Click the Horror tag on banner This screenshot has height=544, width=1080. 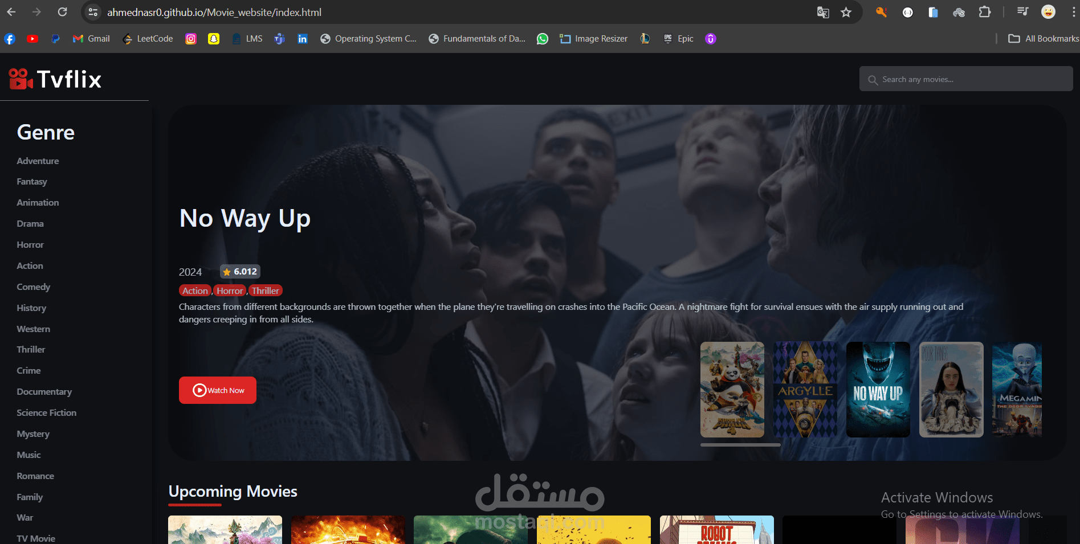coord(230,291)
